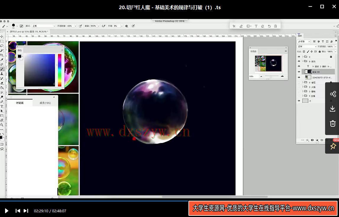Select the 课件02.psd document tab

pos(28,32)
